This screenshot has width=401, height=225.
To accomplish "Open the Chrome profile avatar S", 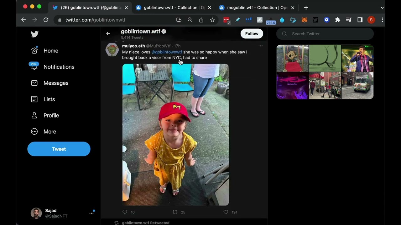I will point(371,20).
